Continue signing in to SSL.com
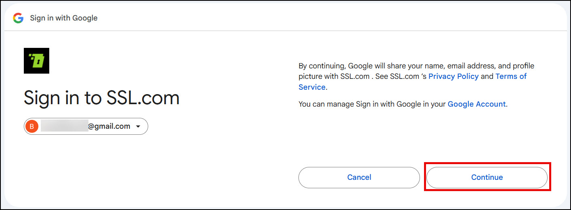Screen dimensions: 571x210 [x=487, y=177]
